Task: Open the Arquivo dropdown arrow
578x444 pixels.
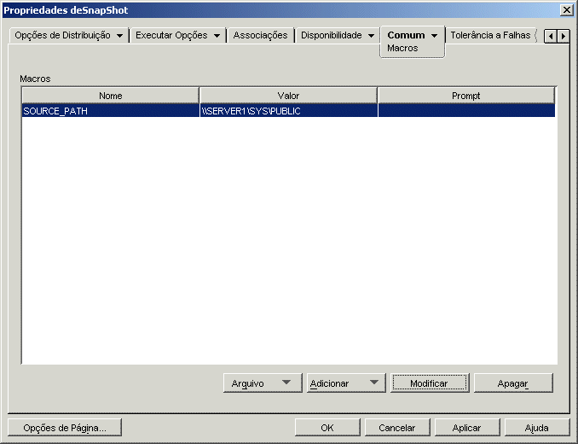Action: click(286, 383)
